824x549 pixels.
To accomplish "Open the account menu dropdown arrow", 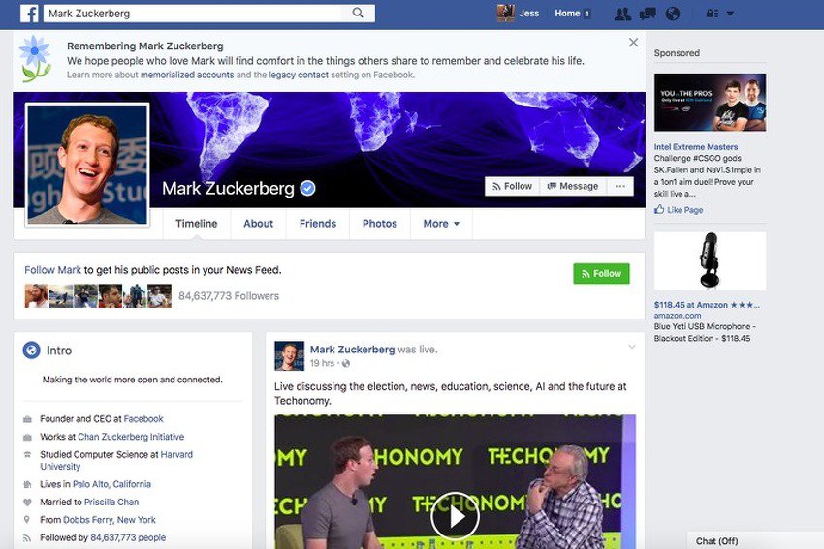I will point(730,14).
